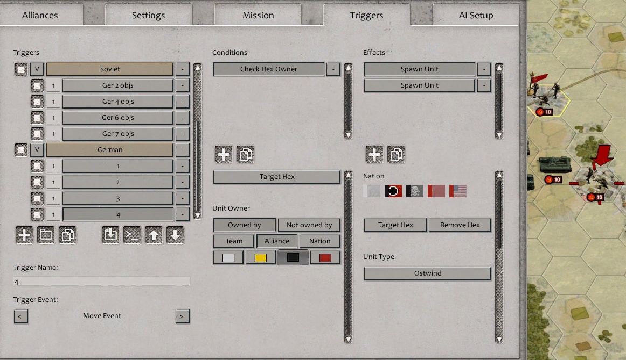Switch to the Triggers tab
This screenshot has height=360, width=626.
click(366, 15)
